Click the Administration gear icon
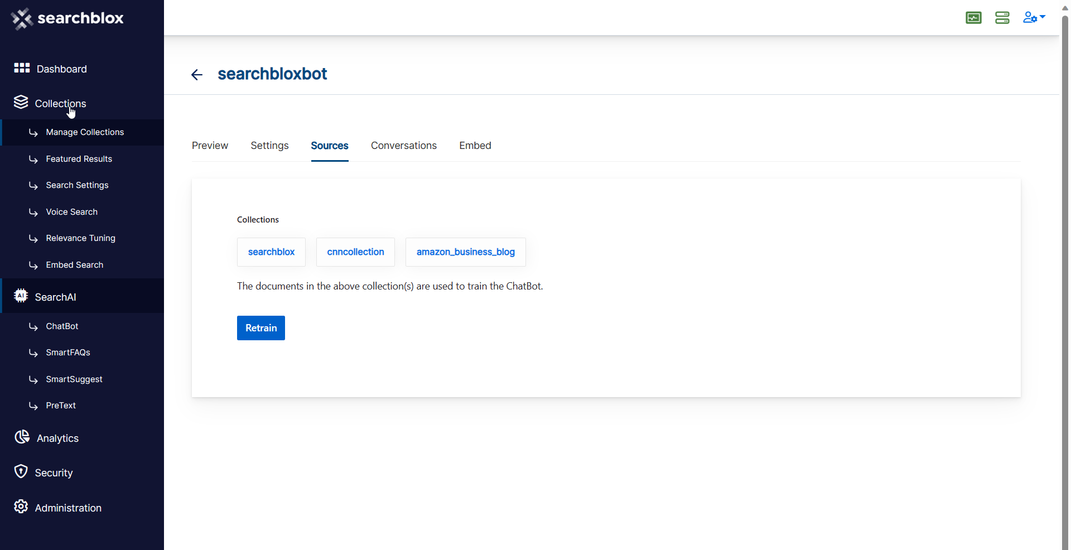This screenshot has width=1071, height=550. (x=21, y=506)
